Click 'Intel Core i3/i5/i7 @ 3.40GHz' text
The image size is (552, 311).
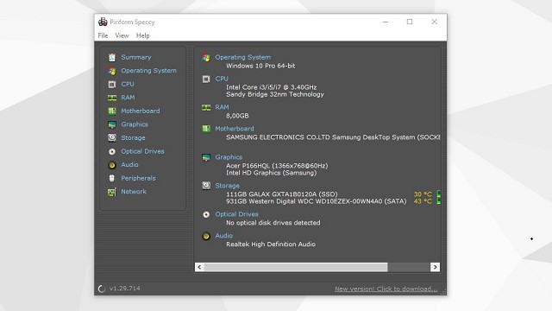pyautogui.click(x=272, y=87)
